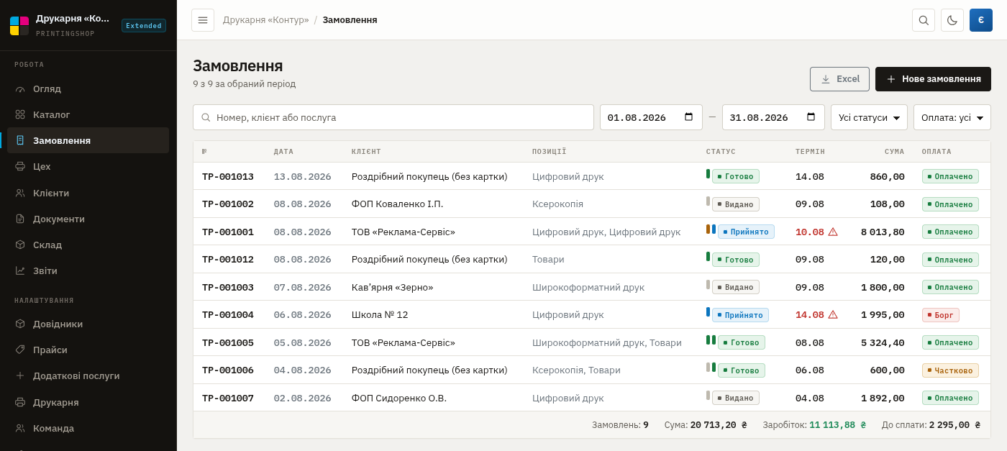The image size is (1007, 451).
Task: Click the Звіти chart icon
Action: coord(20,270)
